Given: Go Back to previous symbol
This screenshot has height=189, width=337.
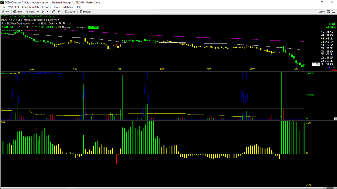Looking at the screenshot, I should tap(30, 12).
